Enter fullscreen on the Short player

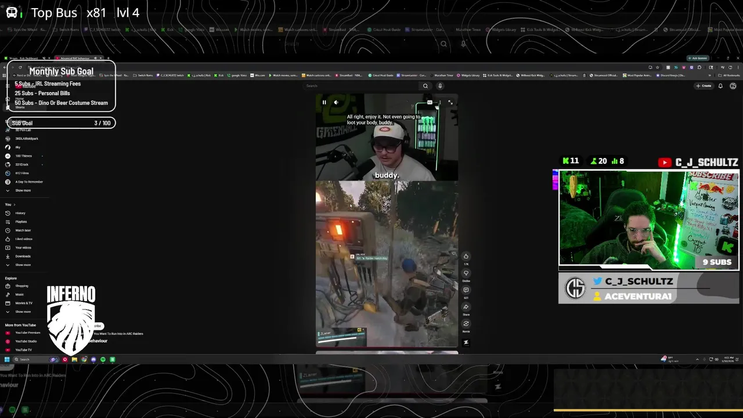pos(450,102)
